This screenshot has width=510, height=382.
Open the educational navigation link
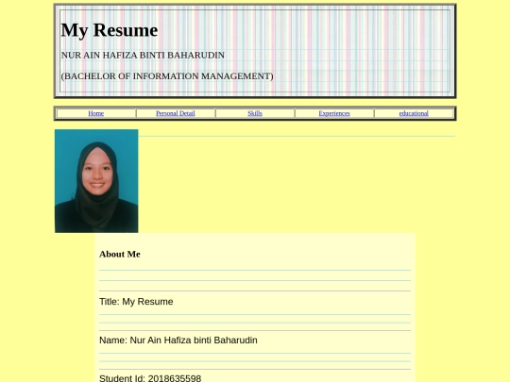414,113
